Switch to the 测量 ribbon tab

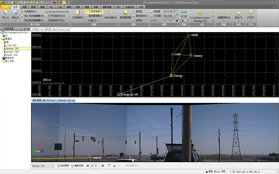click(x=42, y=7)
